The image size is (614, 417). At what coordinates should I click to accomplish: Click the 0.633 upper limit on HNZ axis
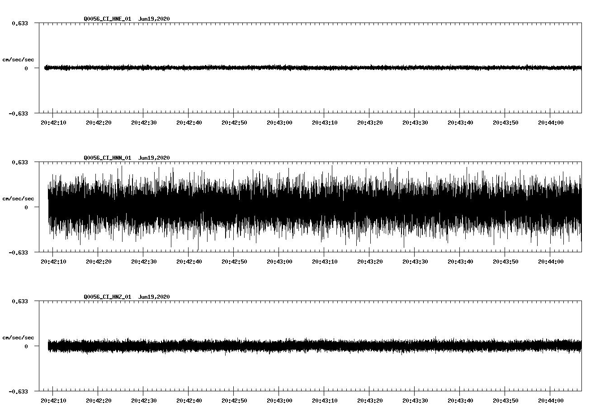(20, 301)
